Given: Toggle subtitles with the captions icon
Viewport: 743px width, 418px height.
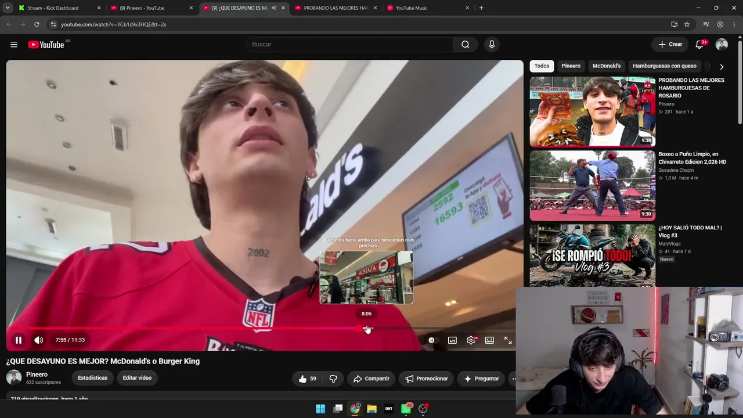Looking at the screenshot, I should coord(452,340).
